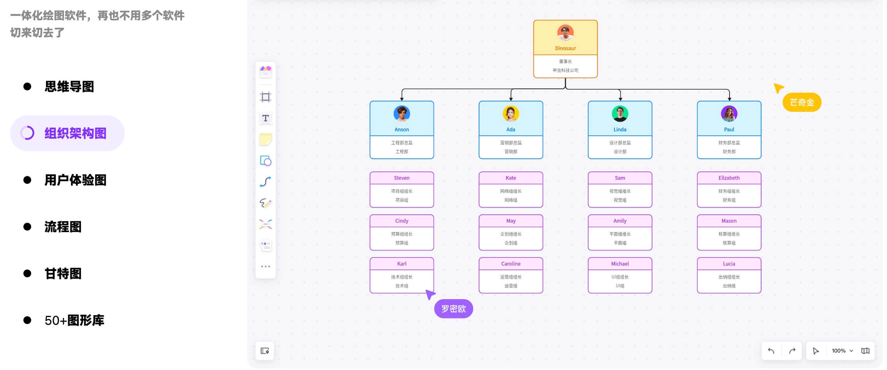Image resolution: width=887 pixels, height=370 pixels.
Task: Undo the last action
Action: [x=771, y=351]
